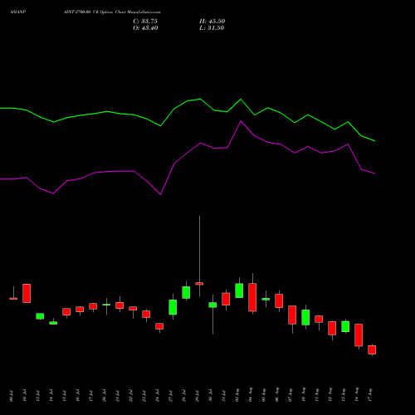Click the peak of the purple line
Image resolution: width=415 pixels, height=415 pixels.
point(241,121)
